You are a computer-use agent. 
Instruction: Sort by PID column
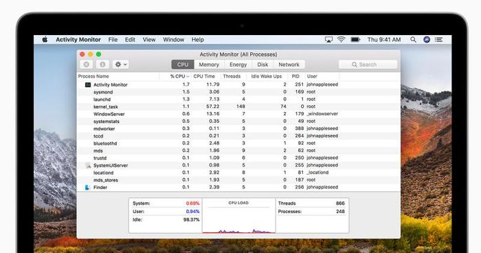pyautogui.click(x=296, y=76)
